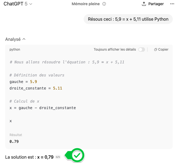Screen dimensions: 179x163
Task: Click the Résultat label in code block
Action: [16, 135]
